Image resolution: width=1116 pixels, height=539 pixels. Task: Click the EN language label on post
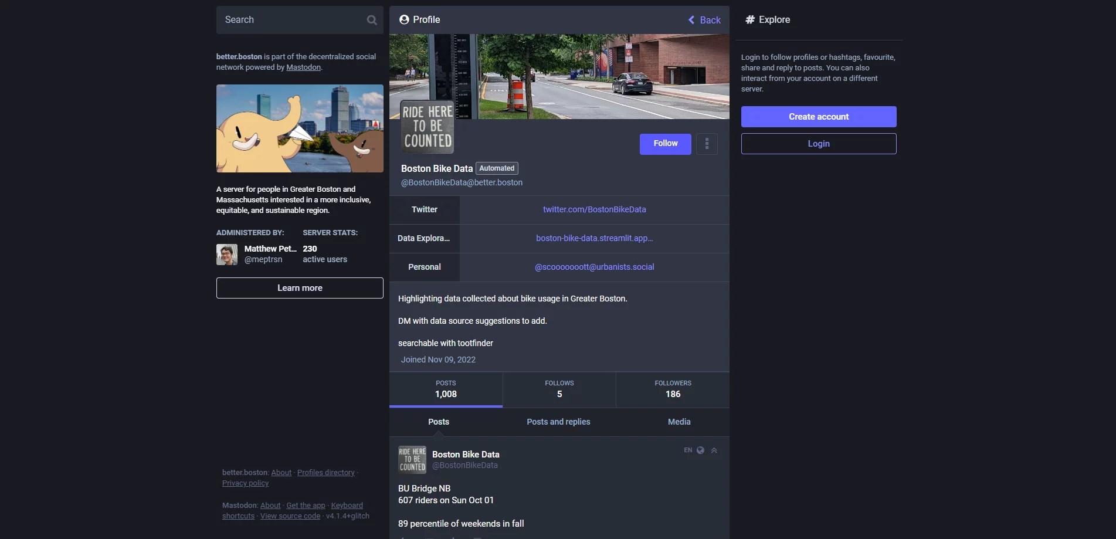point(688,450)
